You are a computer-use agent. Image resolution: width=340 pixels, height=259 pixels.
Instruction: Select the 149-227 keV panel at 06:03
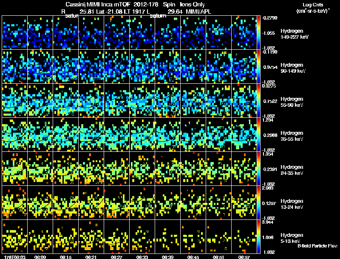[14, 33]
